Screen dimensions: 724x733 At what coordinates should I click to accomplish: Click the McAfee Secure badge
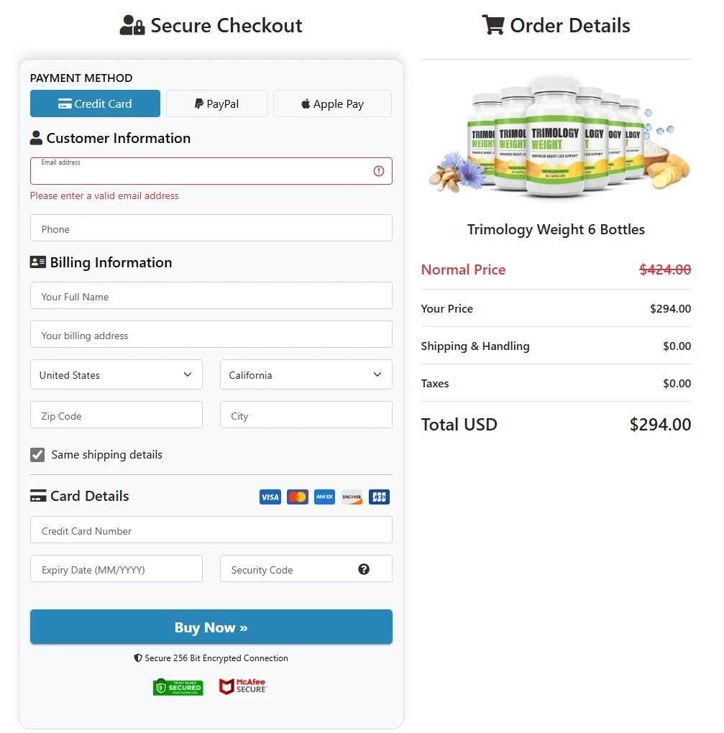(243, 686)
